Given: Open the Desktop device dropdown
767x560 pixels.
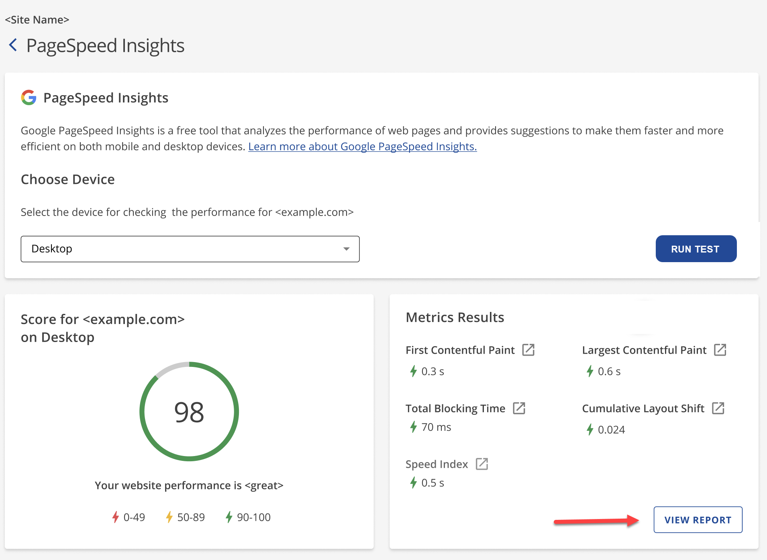Looking at the screenshot, I should [x=190, y=249].
